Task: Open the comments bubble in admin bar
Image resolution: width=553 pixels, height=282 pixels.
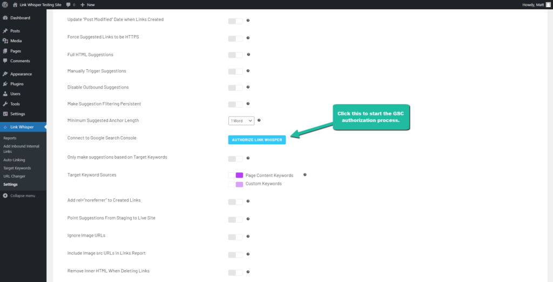Action: point(68,5)
